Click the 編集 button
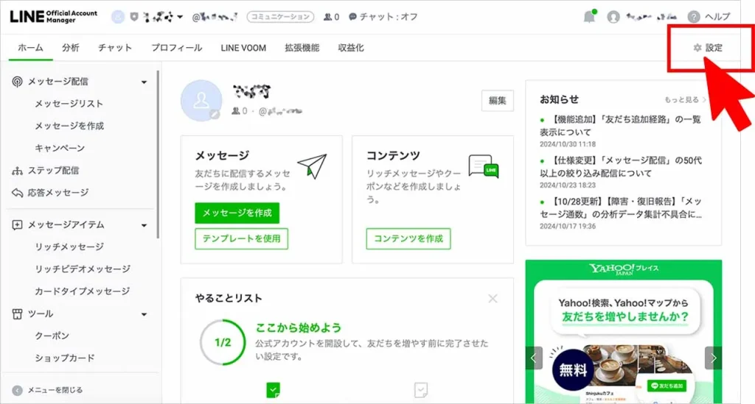Image resolution: width=755 pixels, height=404 pixels. point(498,100)
